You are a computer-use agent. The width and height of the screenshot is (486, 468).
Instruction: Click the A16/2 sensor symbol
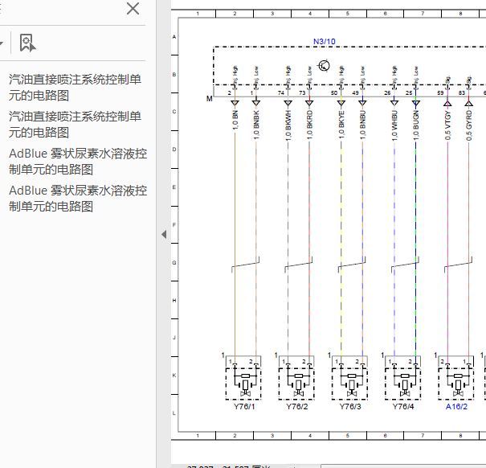tap(456, 384)
